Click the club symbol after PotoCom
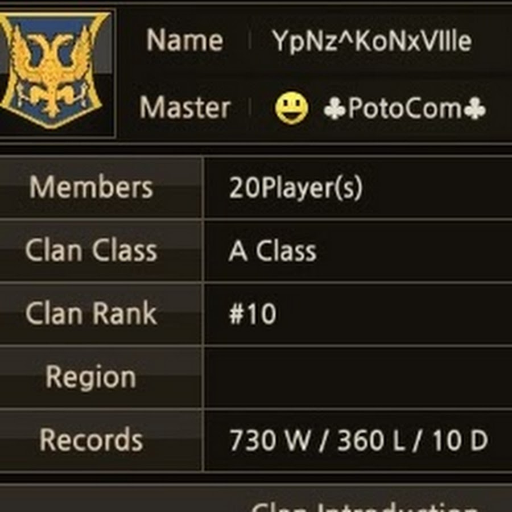 [x=475, y=109]
